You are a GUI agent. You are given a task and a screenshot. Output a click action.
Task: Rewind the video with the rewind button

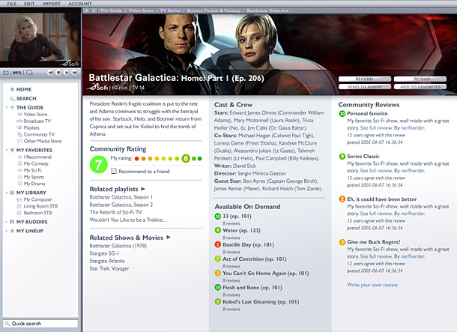50,72
